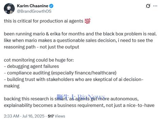Click the 'been running mario & erika' sentence

(x=80, y=34)
